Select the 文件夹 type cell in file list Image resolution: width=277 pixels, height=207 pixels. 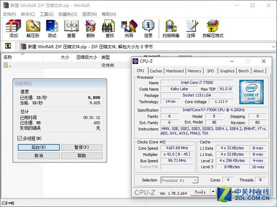pos(108,65)
